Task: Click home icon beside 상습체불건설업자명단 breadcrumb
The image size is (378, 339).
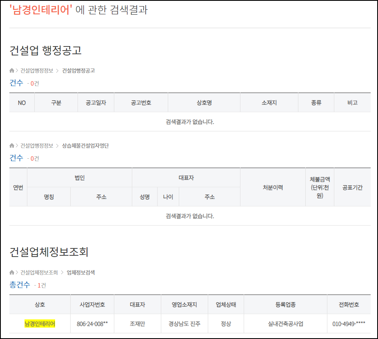Action: click(x=11, y=146)
